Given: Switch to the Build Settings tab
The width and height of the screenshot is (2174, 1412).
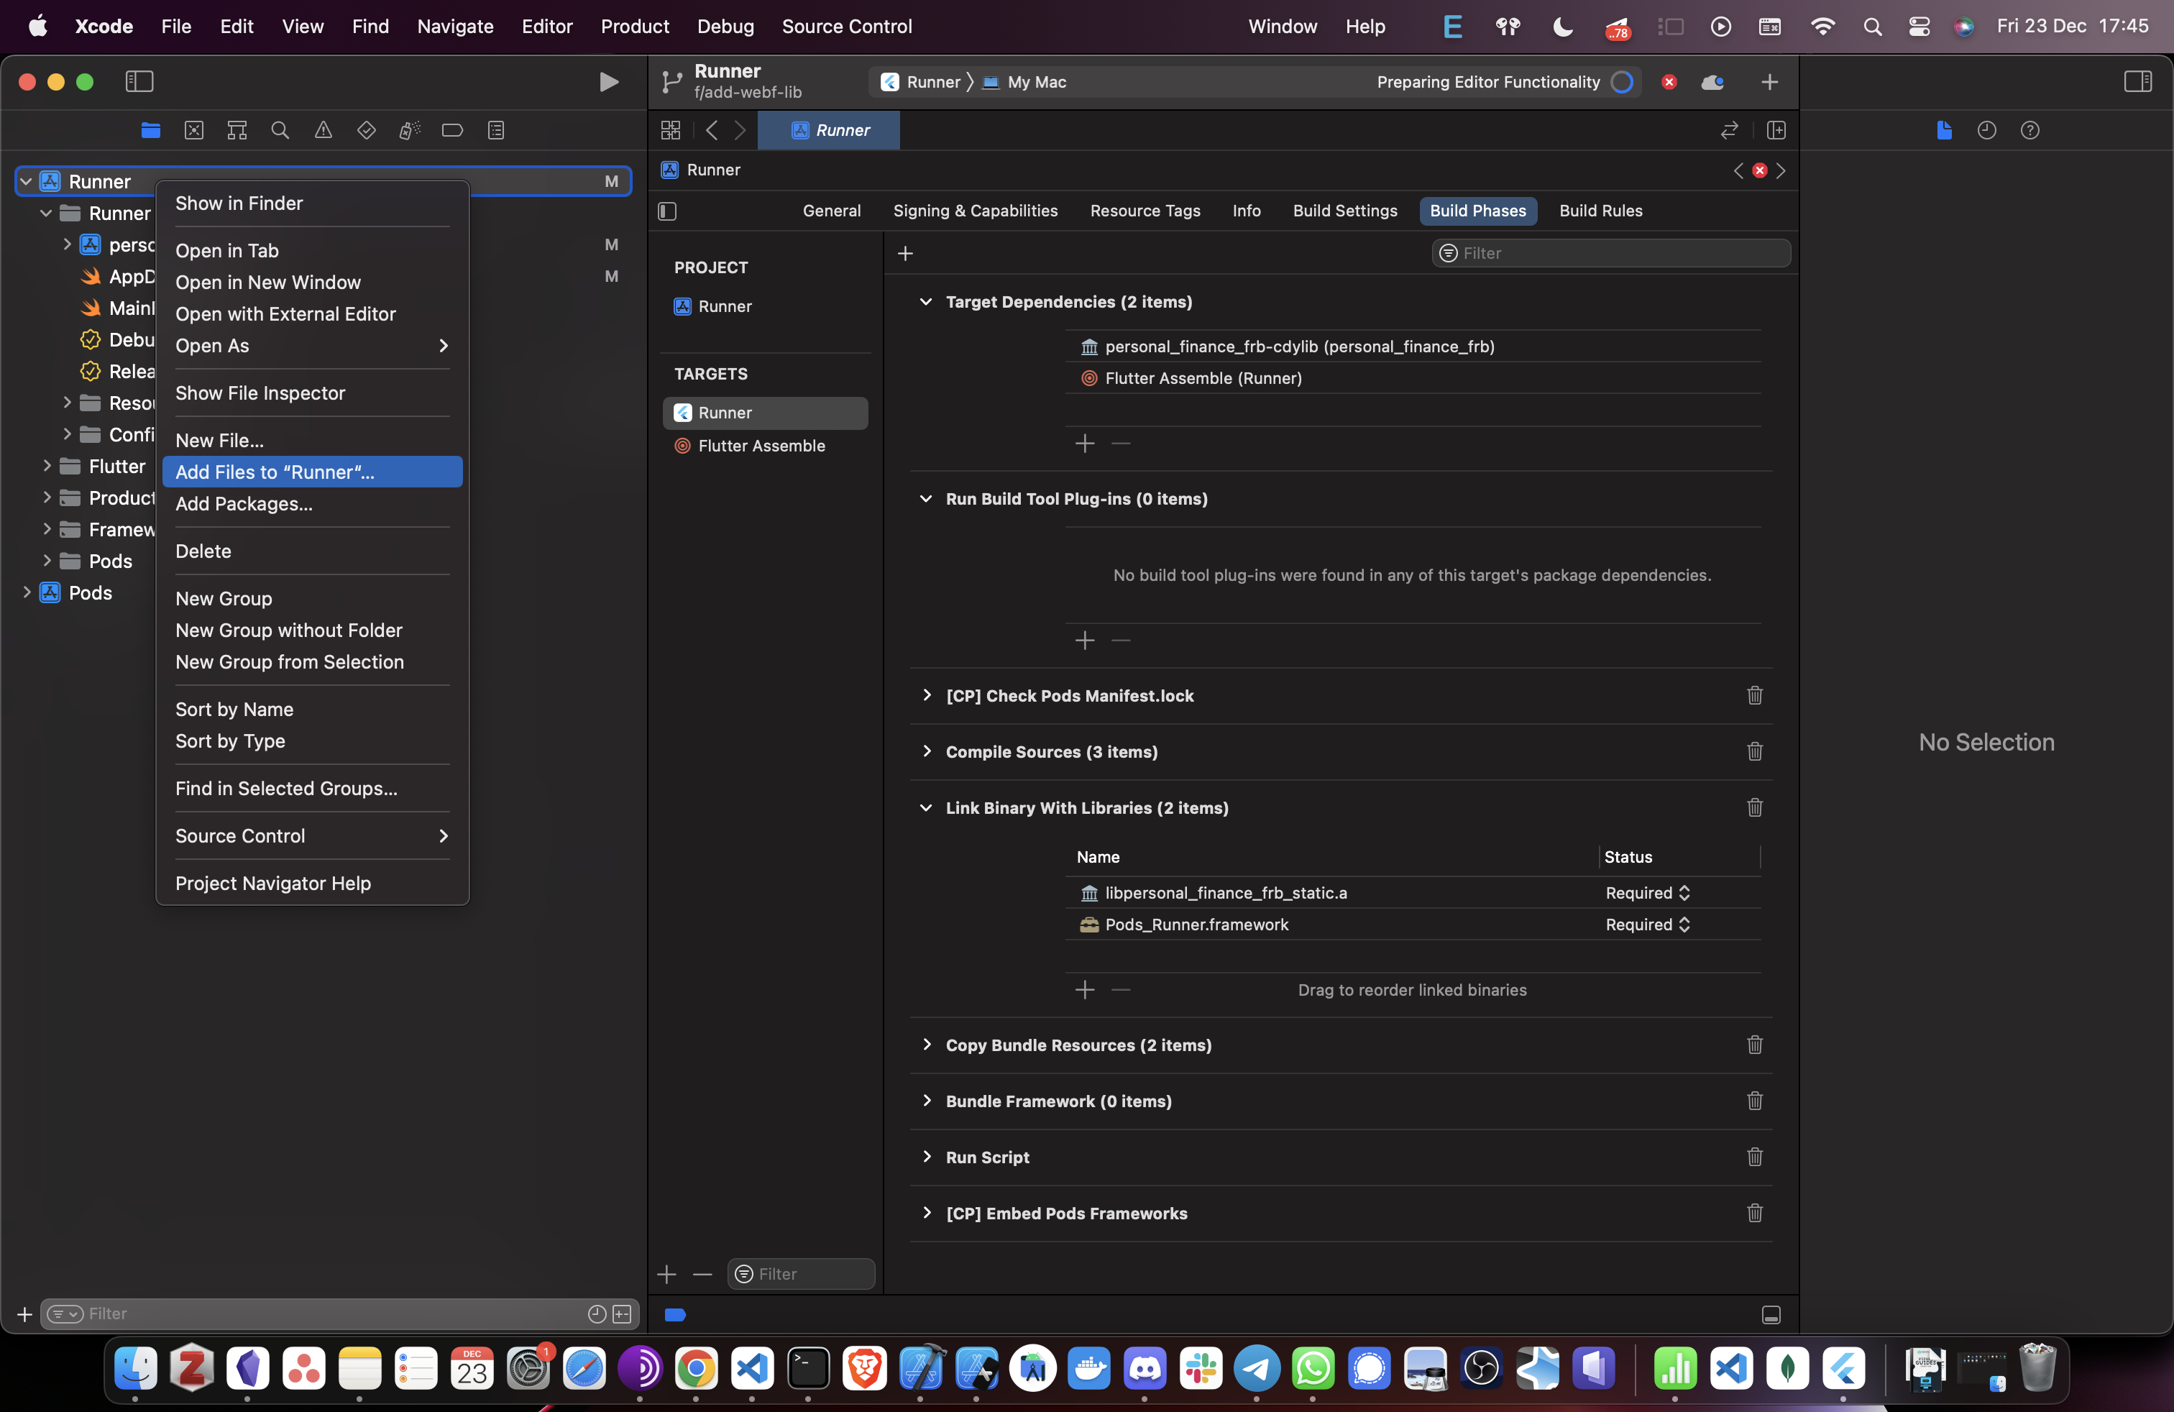Looking at the screenshot, I should click(1344, 211).
